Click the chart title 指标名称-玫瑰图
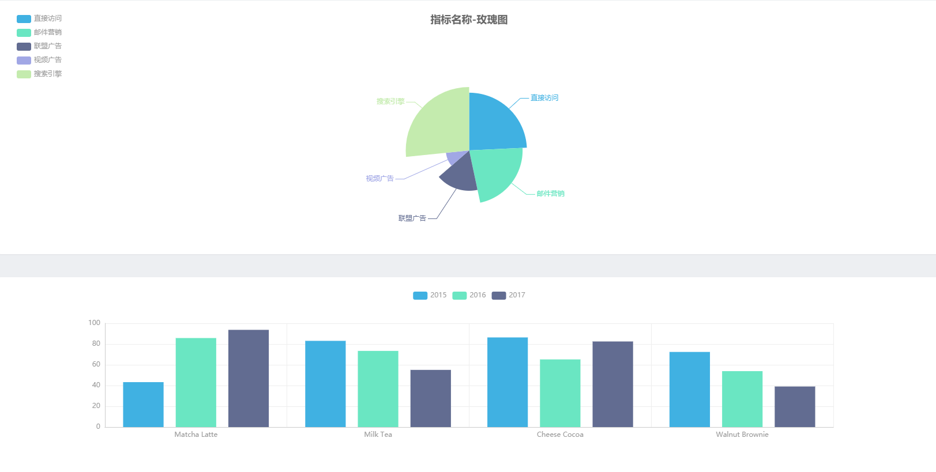The image size is (936, 472). (469, 20)
